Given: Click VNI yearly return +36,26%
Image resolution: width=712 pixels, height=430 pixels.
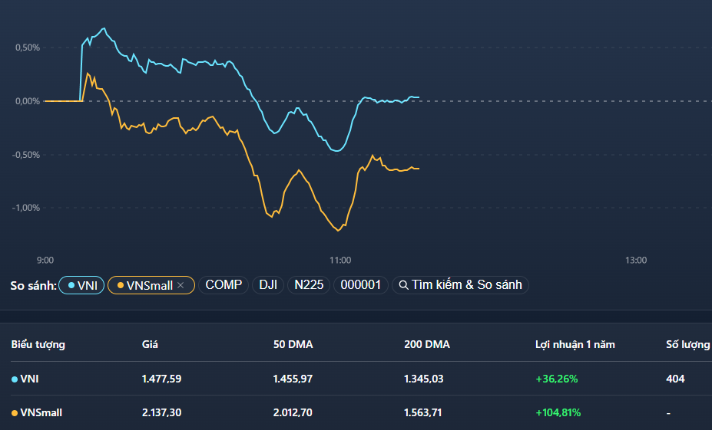Looking at the screenshot, I should [x=557, y=379].
